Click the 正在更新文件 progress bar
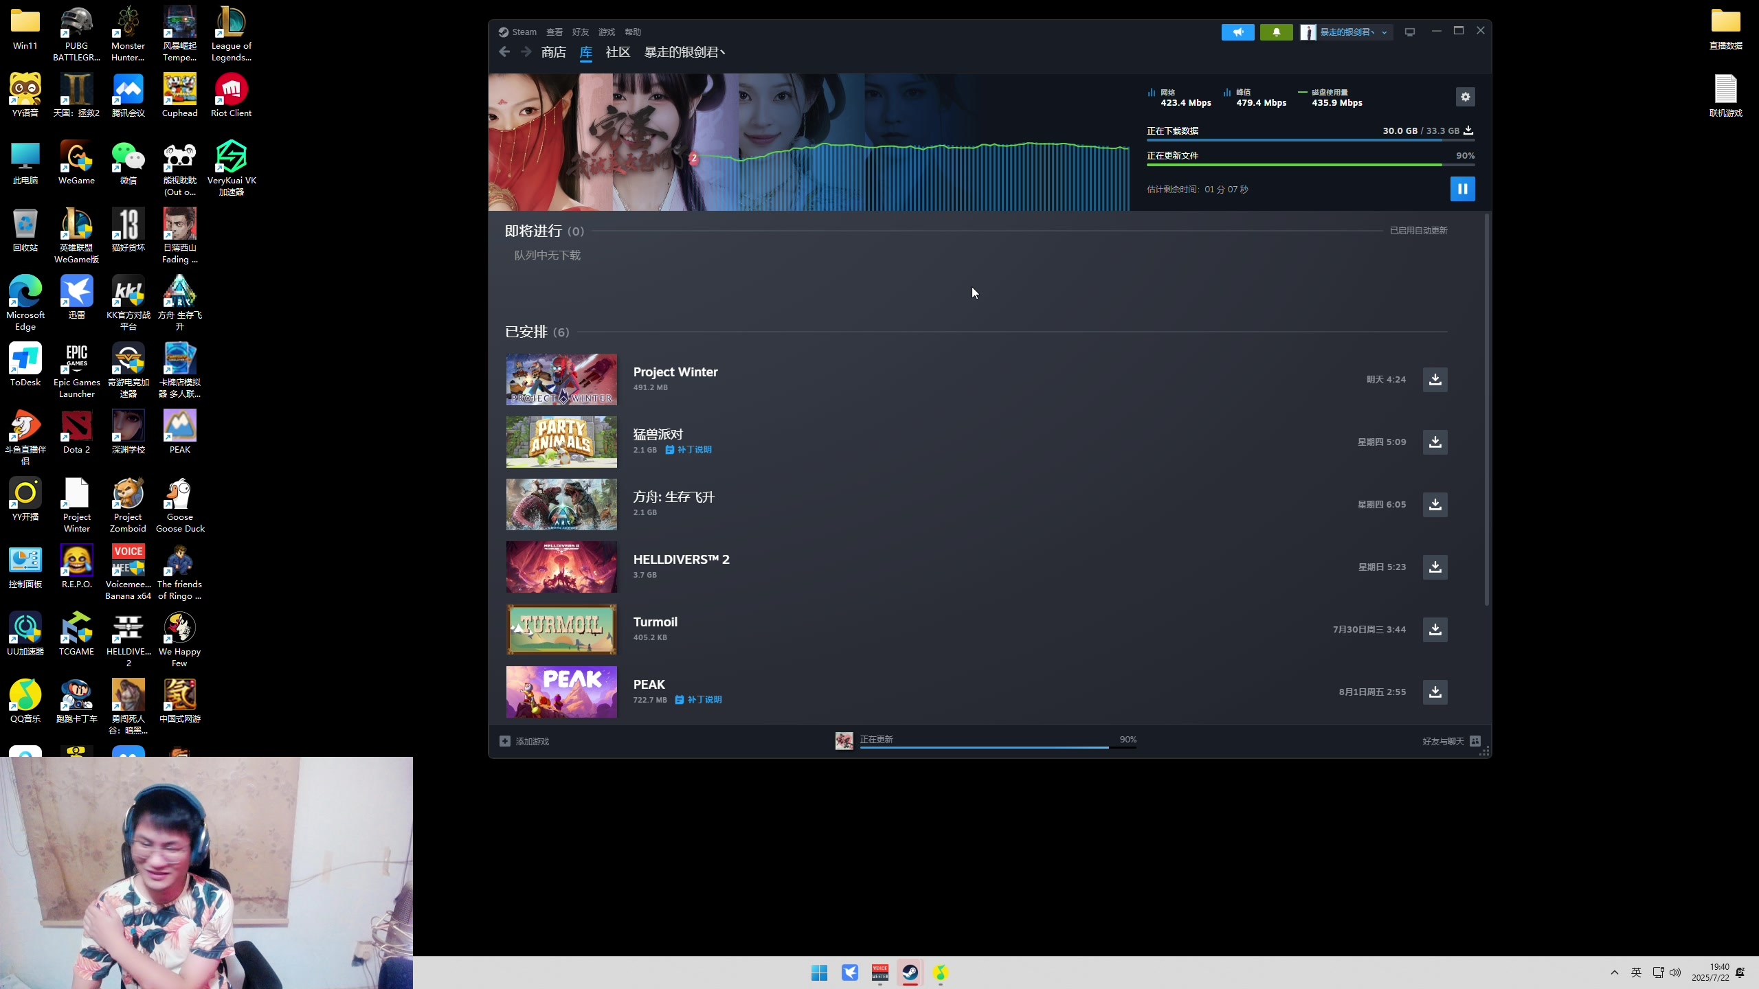 pyautogui.click(x=1310, y=165)
